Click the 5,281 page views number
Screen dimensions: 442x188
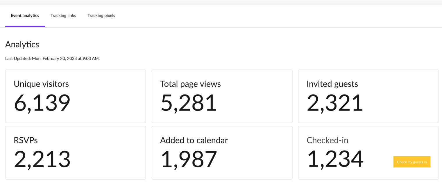click(x=189, y=103)
